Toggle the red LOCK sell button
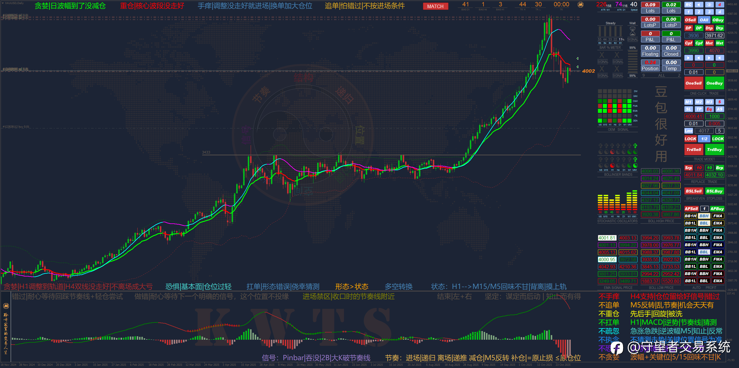This screenshot has height=368, width=739. 690,139
